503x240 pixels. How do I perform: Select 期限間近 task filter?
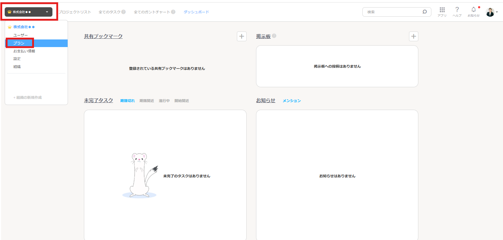pyautogui.click(x=147, y=101)
